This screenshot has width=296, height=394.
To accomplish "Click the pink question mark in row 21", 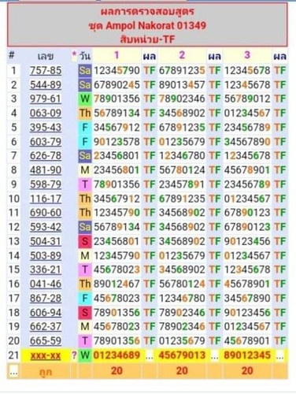I will click(x=74, y=355).
